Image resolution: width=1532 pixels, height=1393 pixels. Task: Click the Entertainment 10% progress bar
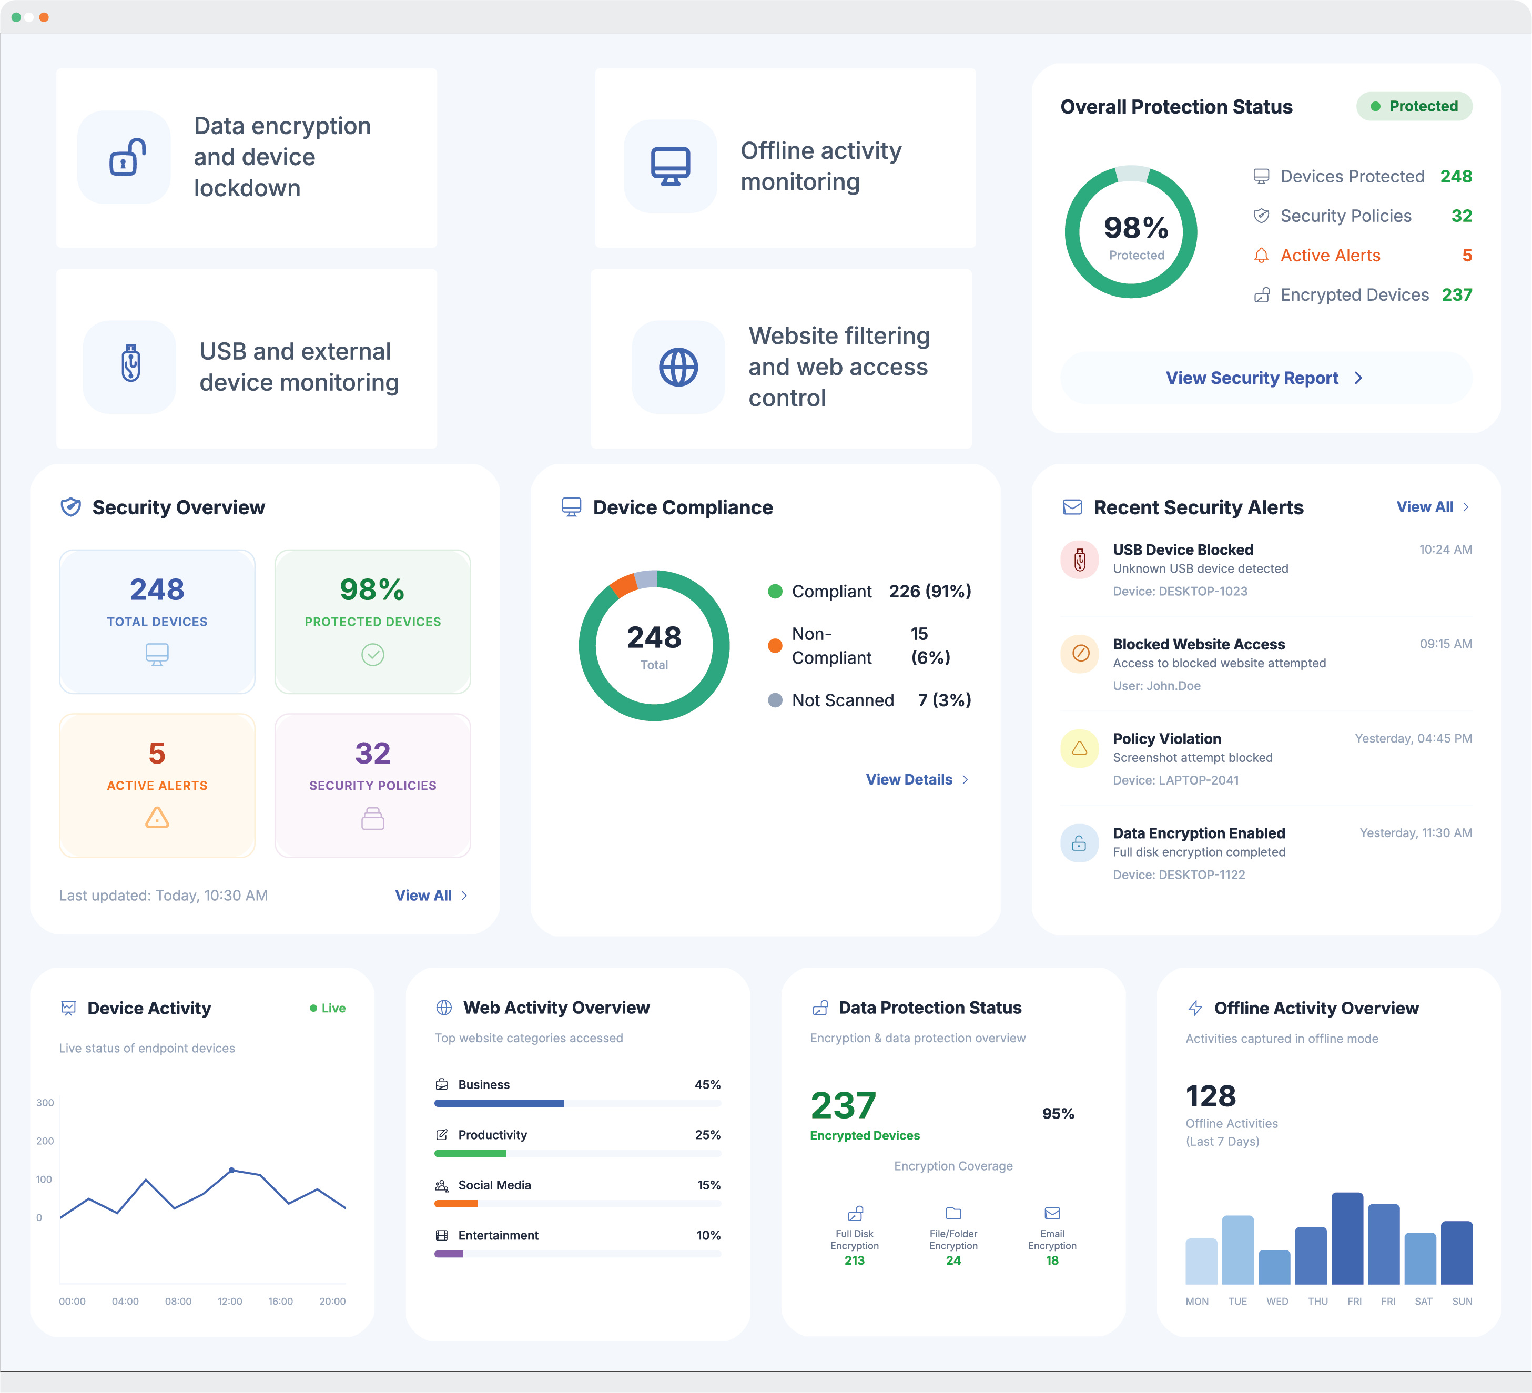tap(577, 1253)
